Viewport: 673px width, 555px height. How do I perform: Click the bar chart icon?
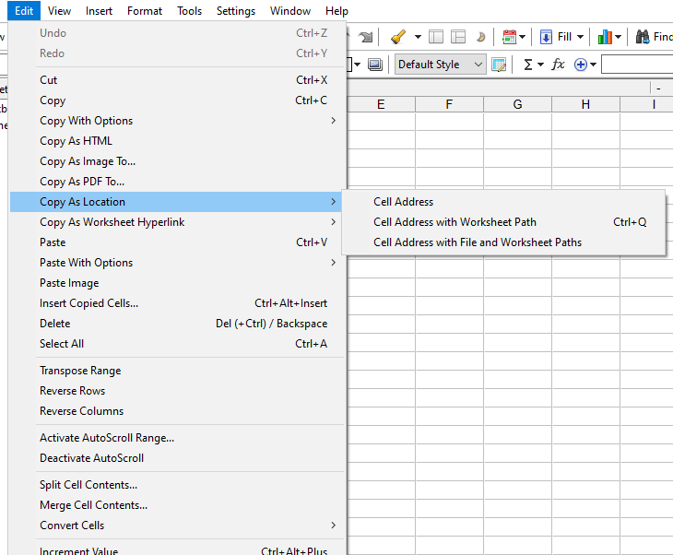[605, 37]
